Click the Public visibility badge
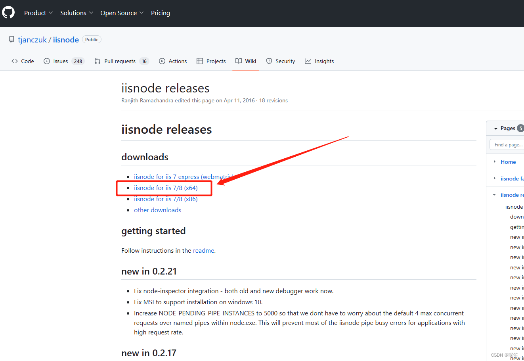Viewport: 524px width, 361px height. [x=92, y=40]
